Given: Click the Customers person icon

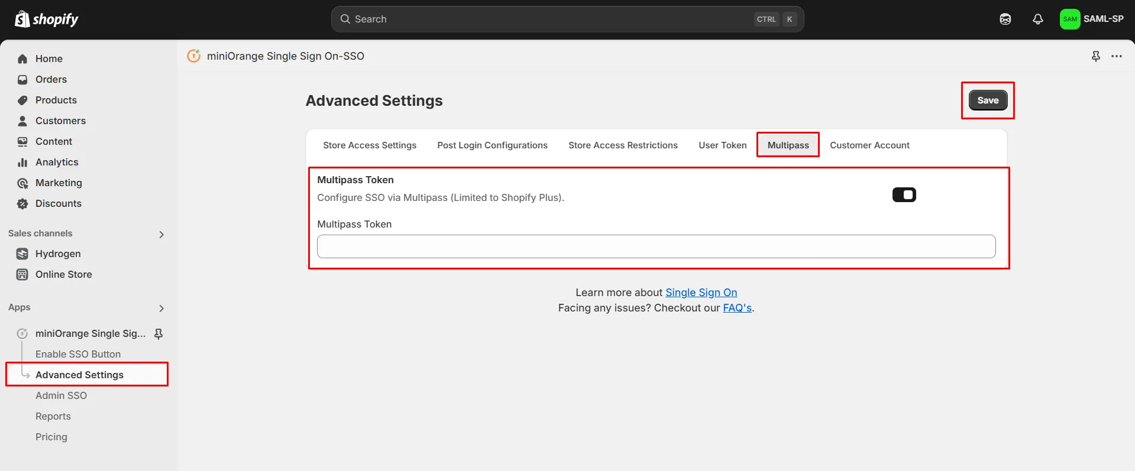Looking at the screenshot, I should (x=22, y=121).
